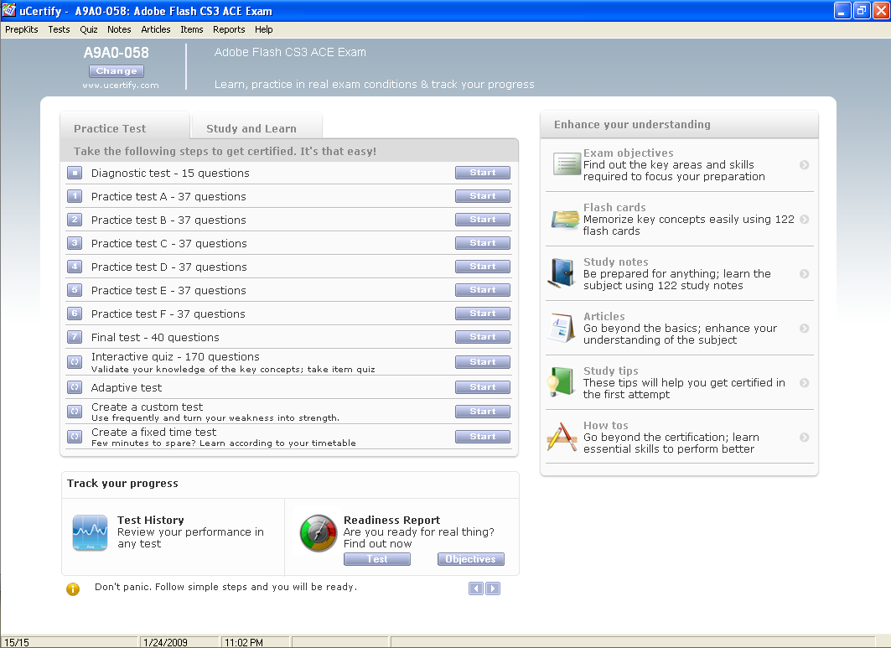Start Practice test E
The height and width of the screenshot is (648, 891).
click(x=483, y=290)
